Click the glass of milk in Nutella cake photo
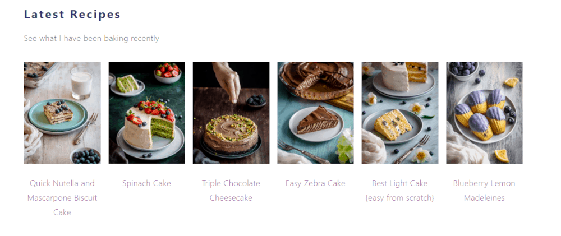561x236 pixels. coord(81,82)
